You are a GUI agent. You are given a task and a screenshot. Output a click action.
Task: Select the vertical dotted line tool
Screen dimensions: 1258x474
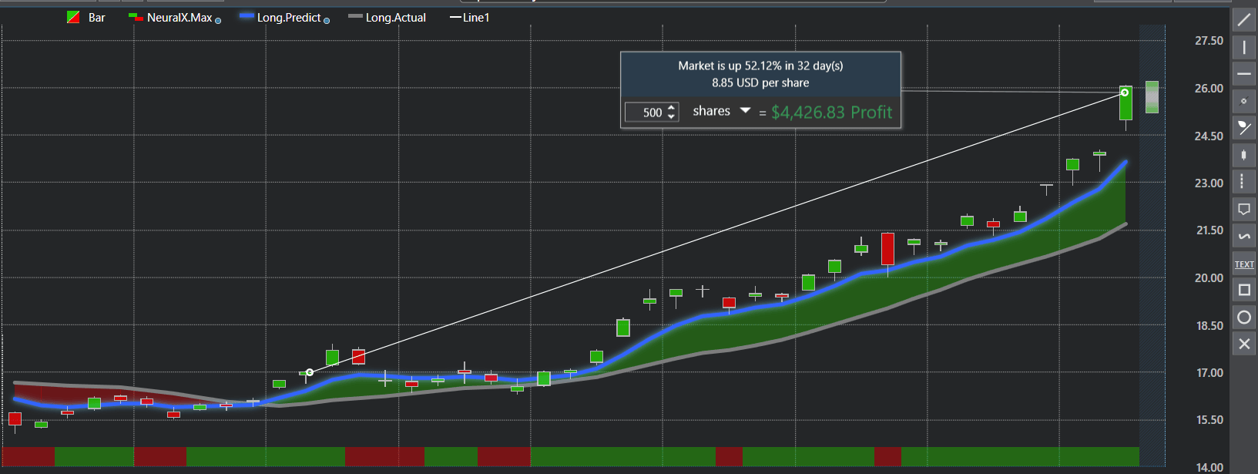click(1244, 182)
